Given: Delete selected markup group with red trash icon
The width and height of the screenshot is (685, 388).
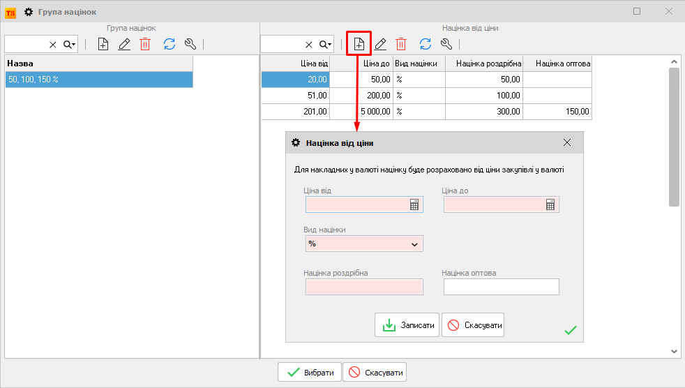Looking at the screenshot, I should [145, 44].
